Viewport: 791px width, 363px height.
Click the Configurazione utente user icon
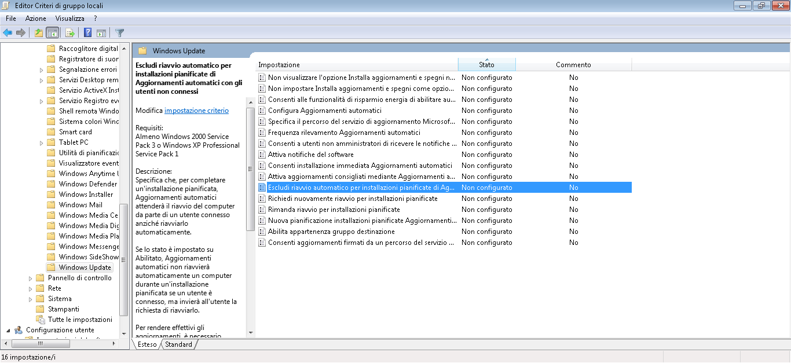pyautogui.click(x=19, y=330)
